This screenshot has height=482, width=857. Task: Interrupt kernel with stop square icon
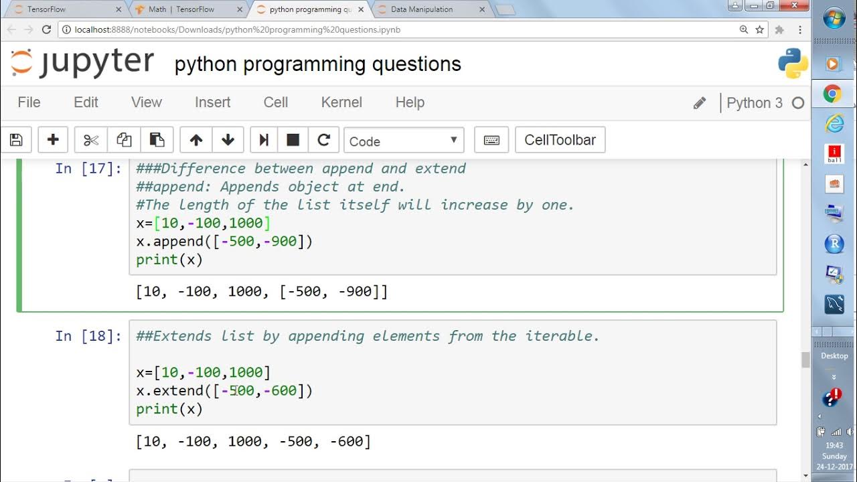point(293,140)
